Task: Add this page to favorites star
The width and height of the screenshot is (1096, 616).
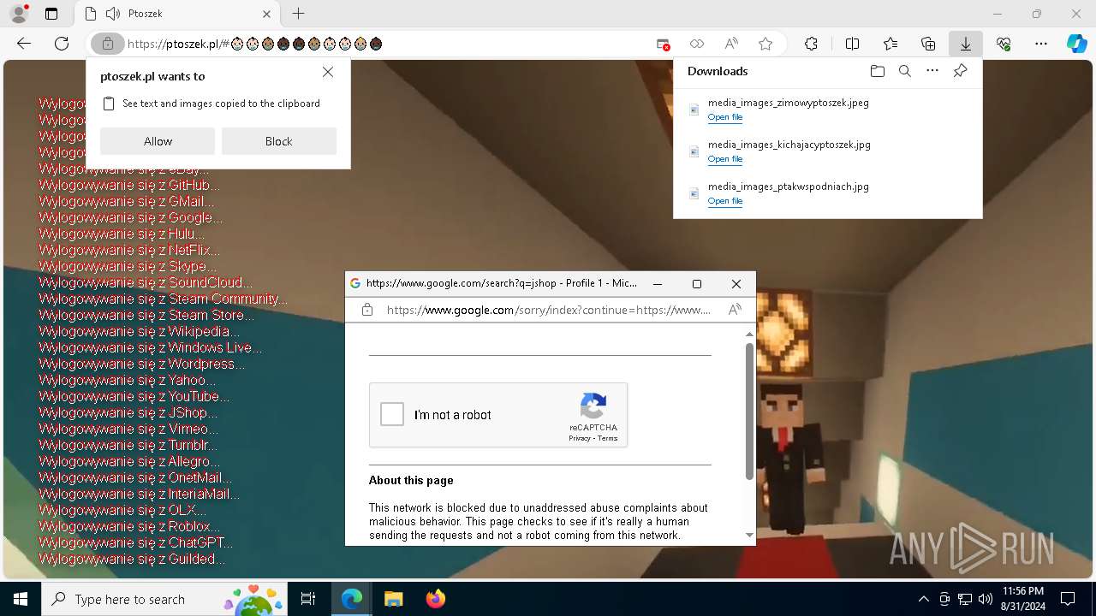Action: coord(765,44)
